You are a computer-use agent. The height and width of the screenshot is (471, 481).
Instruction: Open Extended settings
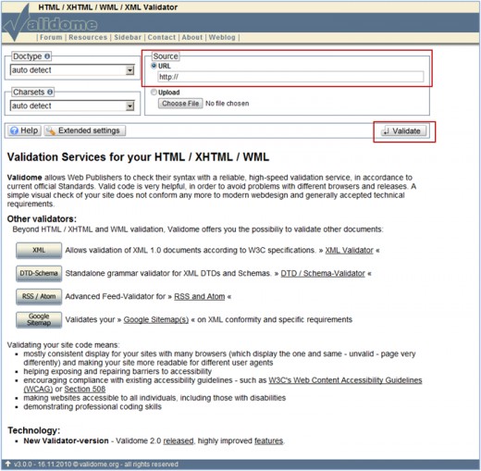click(x=84, y=130)
